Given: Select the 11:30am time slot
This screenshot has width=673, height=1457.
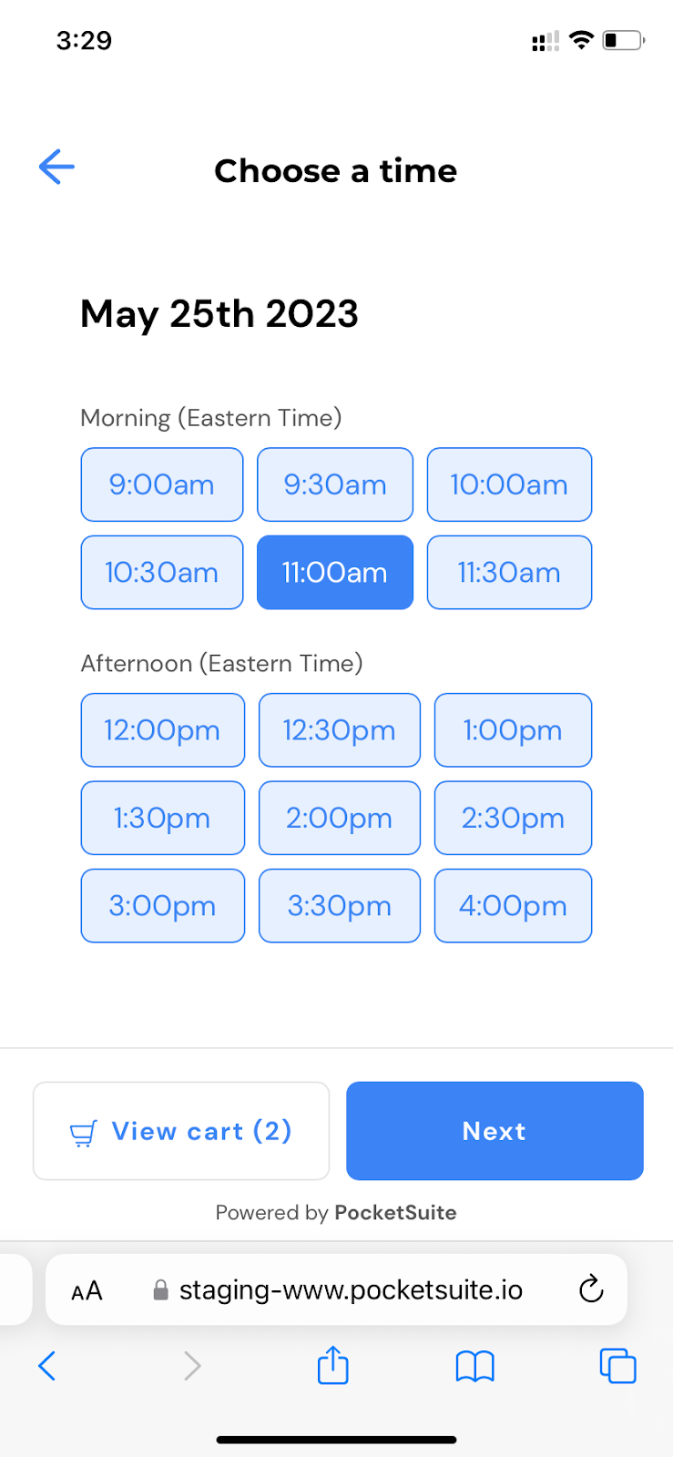Looking at the screenshot, I should (x=509, y=573).
